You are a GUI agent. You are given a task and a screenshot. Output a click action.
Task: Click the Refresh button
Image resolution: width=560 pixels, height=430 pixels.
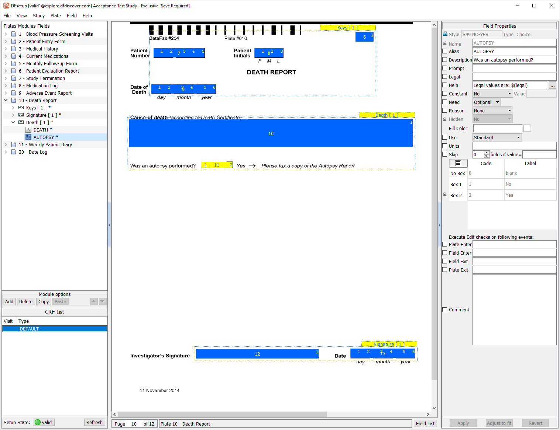point(95,422)
